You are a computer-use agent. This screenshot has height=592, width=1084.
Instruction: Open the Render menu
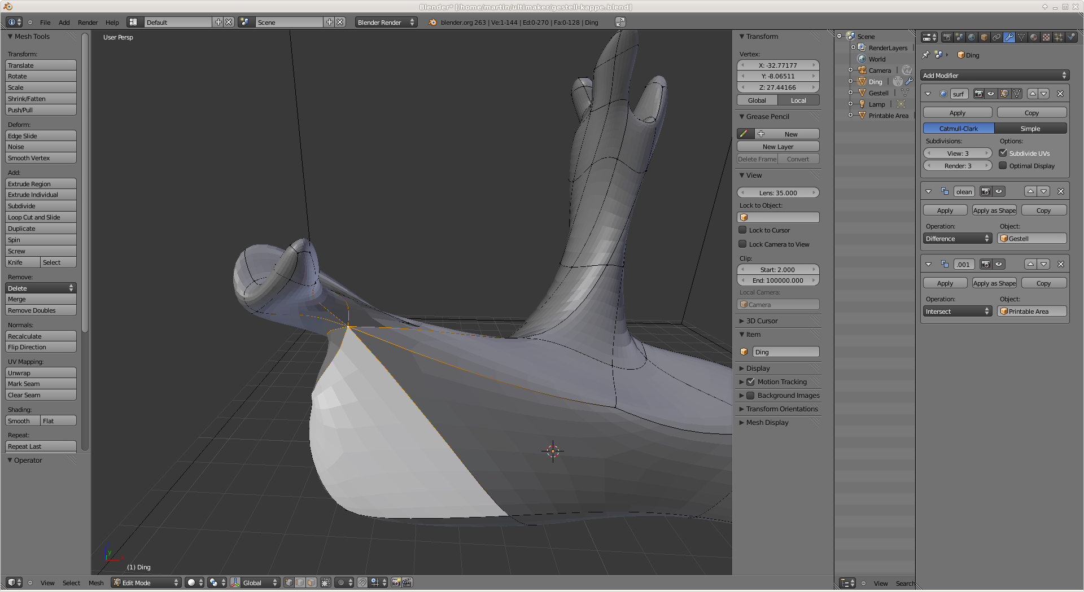[x=88, y=23]
